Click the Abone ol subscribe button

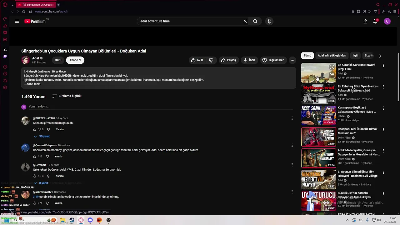point(75,60)
